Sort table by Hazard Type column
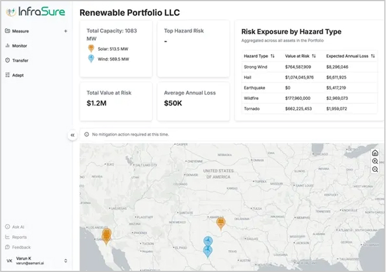The width and height of the screenshot is (386, 272). pos(273,56)
